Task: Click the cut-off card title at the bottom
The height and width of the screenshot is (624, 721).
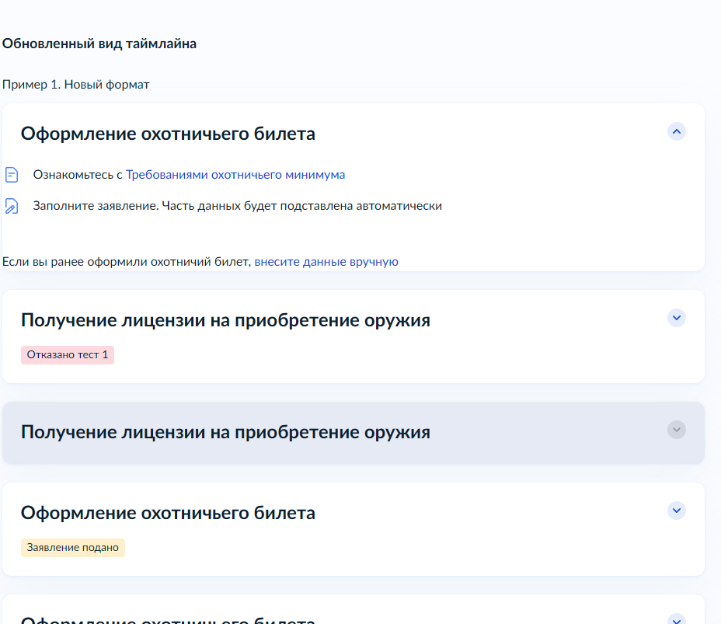Action: tap(168, 620)
